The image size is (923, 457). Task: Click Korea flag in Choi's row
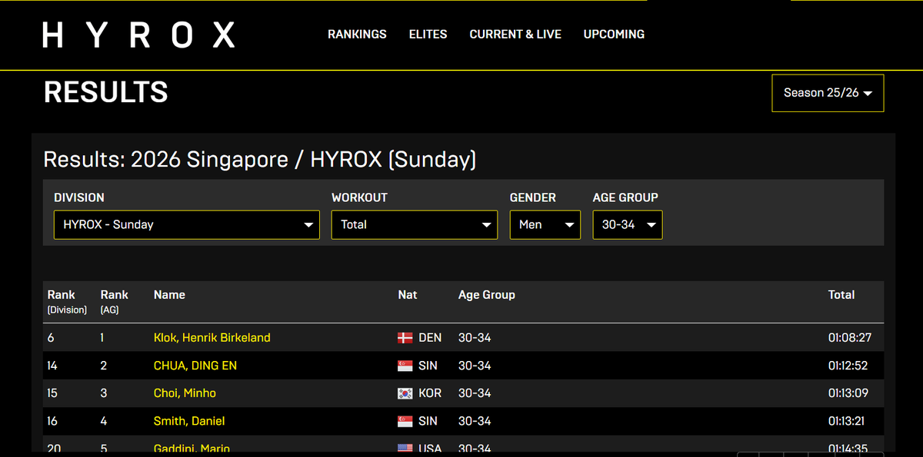[405, 393]
